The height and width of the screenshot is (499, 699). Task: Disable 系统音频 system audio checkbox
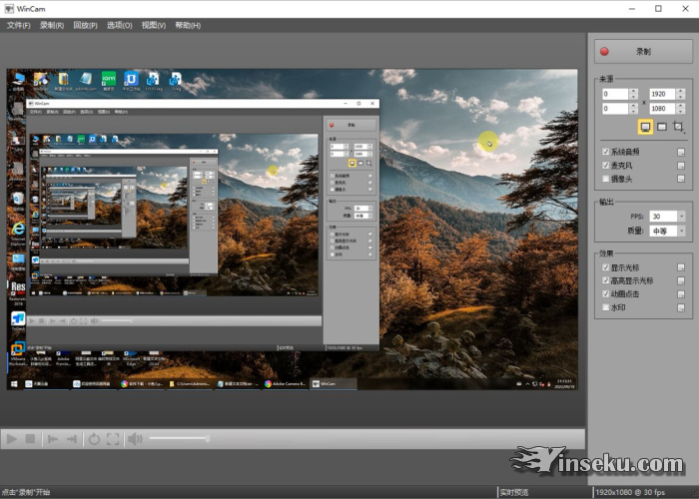tap(605, 152)
